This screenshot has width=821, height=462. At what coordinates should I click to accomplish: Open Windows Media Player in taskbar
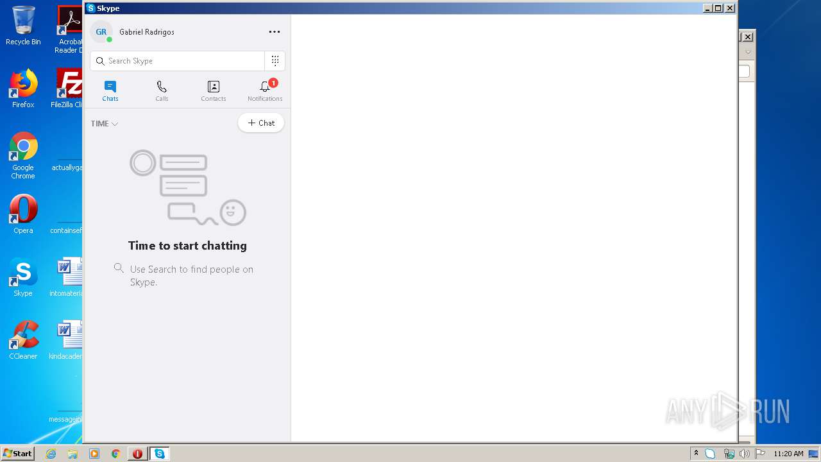pyautogui.click(x=94, y=454)
